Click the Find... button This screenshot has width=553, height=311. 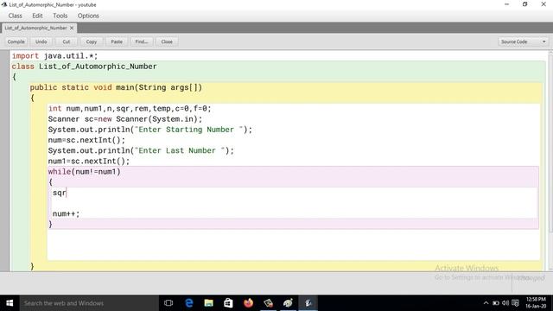pos(142,41)
